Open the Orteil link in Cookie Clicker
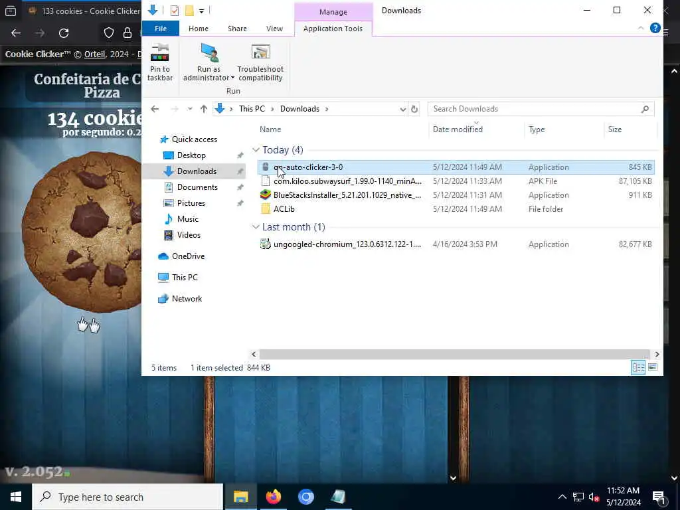680x510 pixels. [x=94, y=54]
